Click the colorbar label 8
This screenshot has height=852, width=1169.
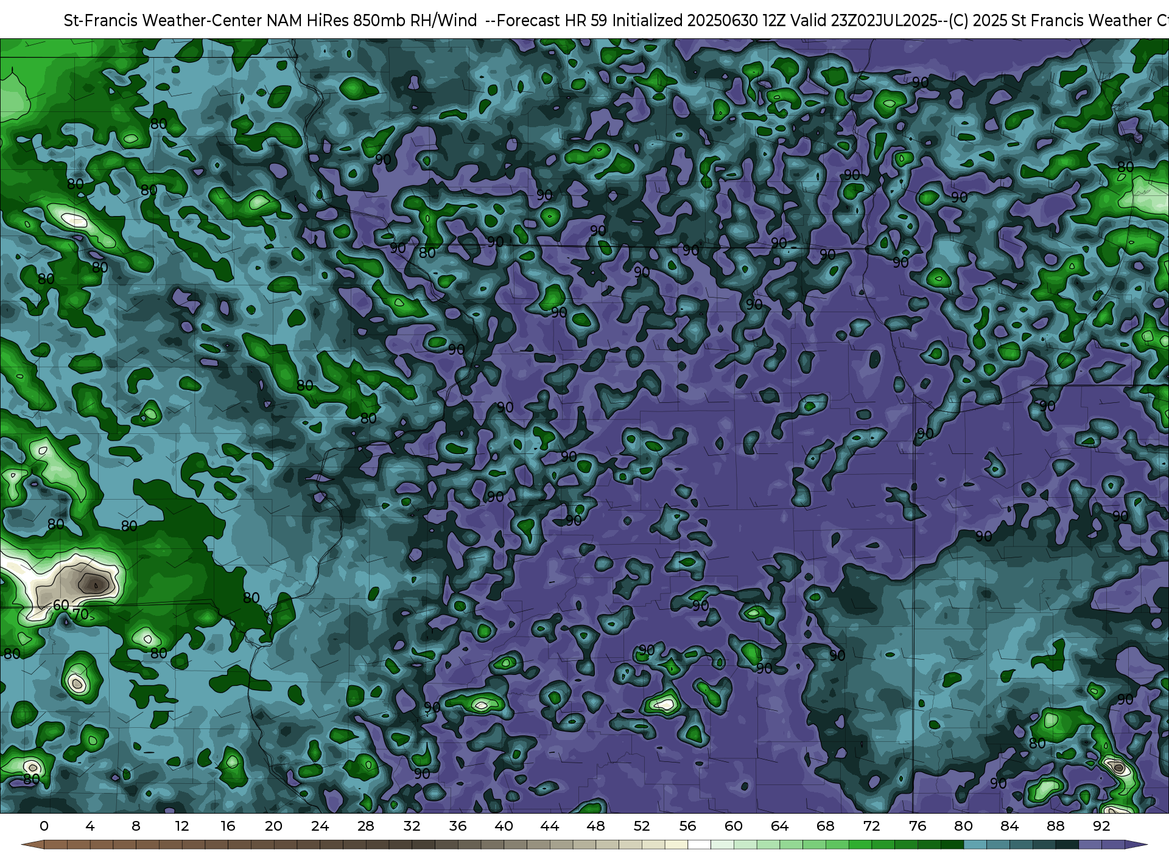pyautogui.click(x=136, y=826)
